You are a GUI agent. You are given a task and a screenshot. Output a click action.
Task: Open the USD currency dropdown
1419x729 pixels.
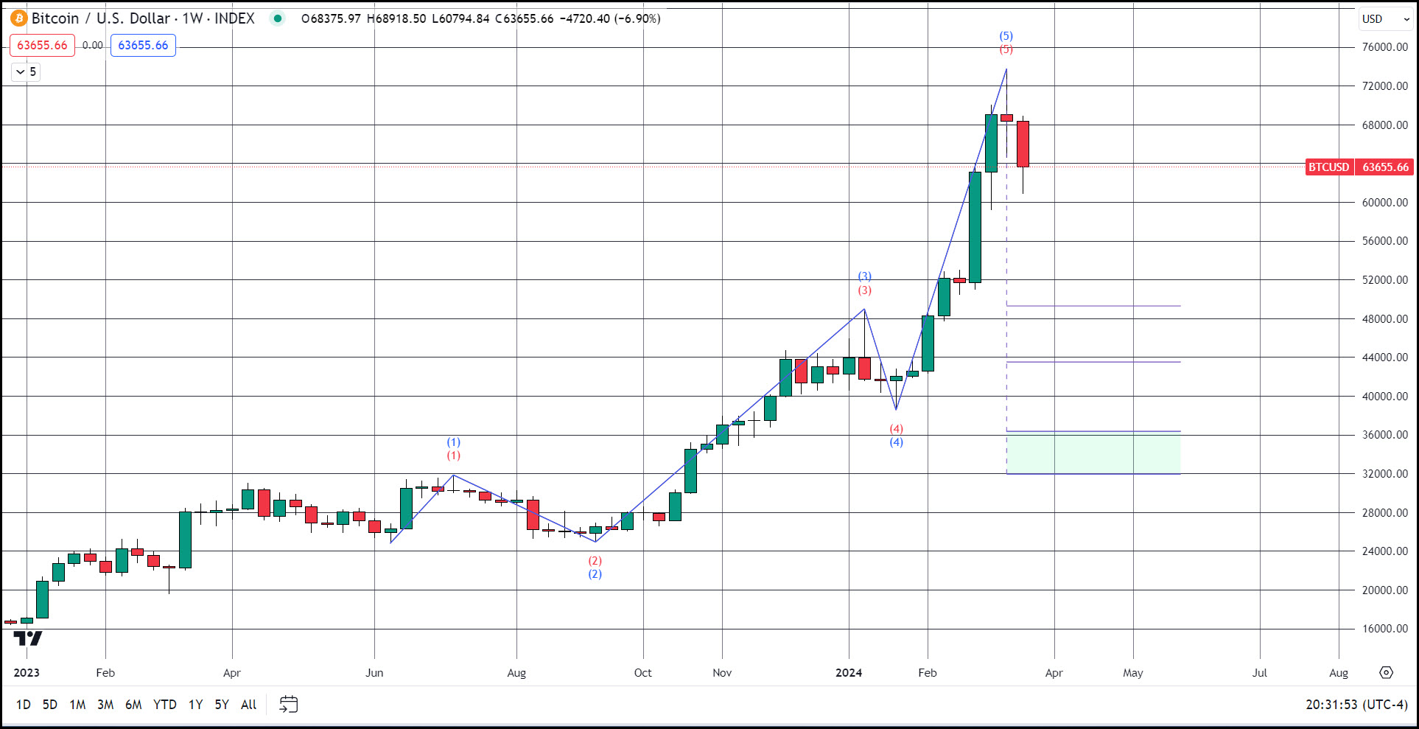pos(1384,19)
